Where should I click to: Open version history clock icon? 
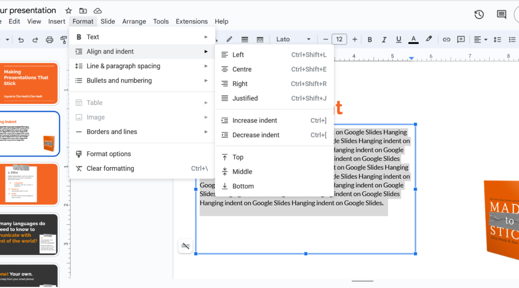click(479, 15)
